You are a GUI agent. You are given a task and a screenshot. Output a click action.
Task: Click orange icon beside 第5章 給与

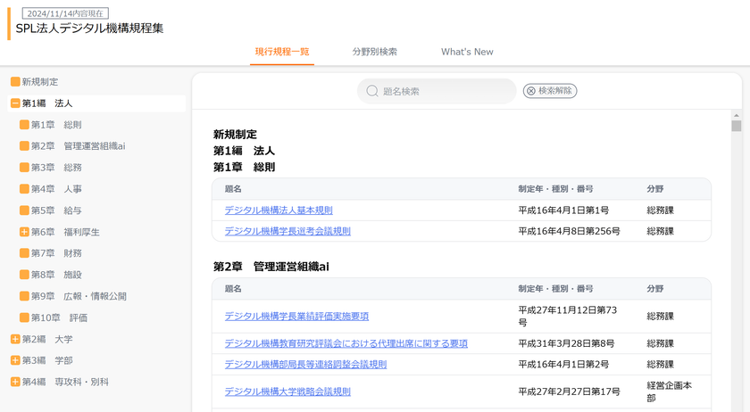pyautogui.click(x=24, y=210)
